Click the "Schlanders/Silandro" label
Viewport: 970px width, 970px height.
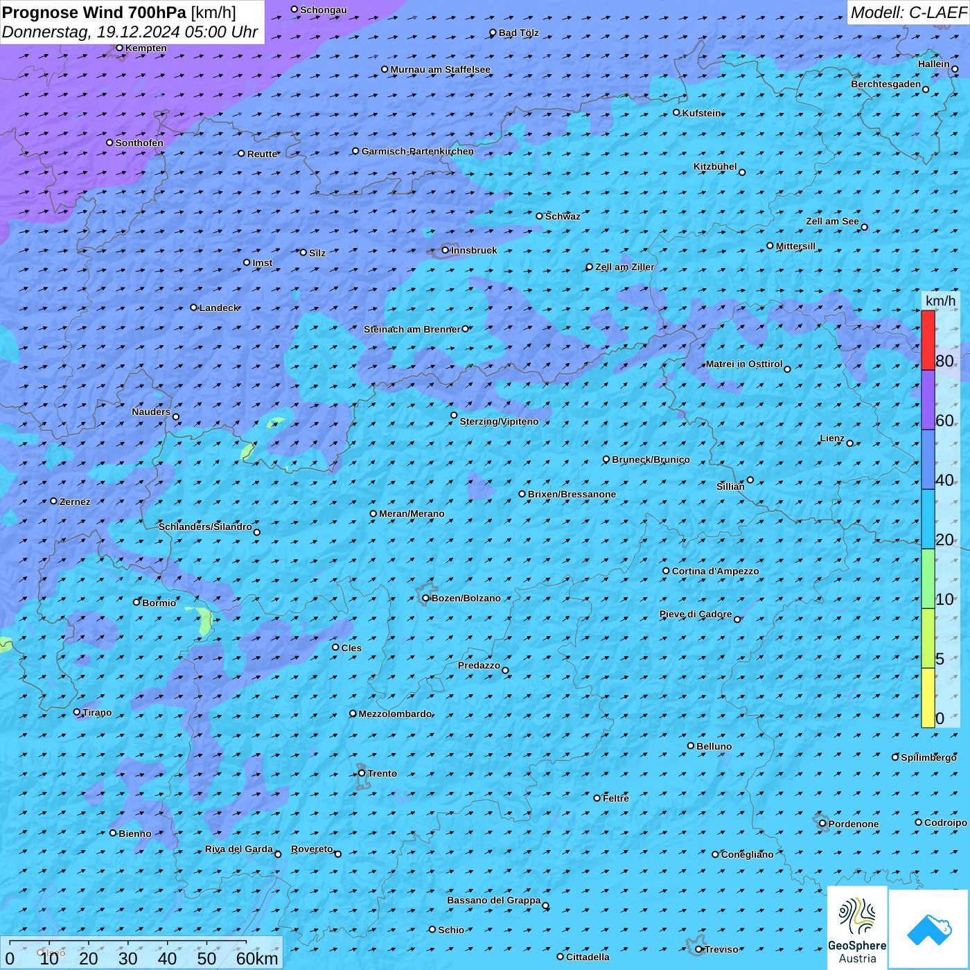pos(205,527)
